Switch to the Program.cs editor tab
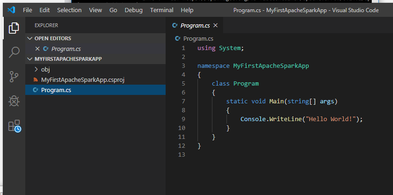393x195 pixels. (x=195, y=25)
